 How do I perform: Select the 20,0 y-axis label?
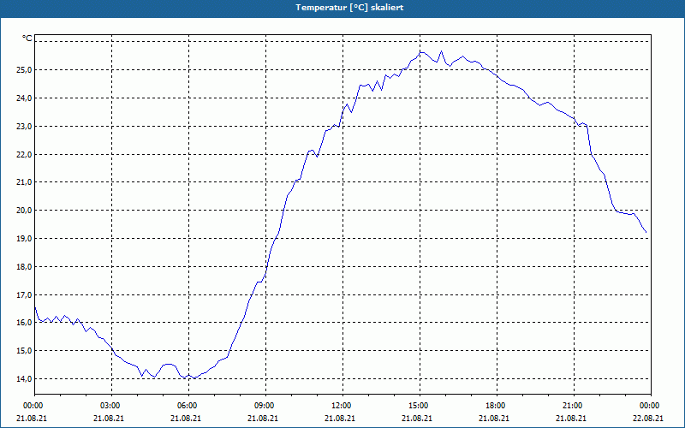pyautogui.click(x=25, y=210)
